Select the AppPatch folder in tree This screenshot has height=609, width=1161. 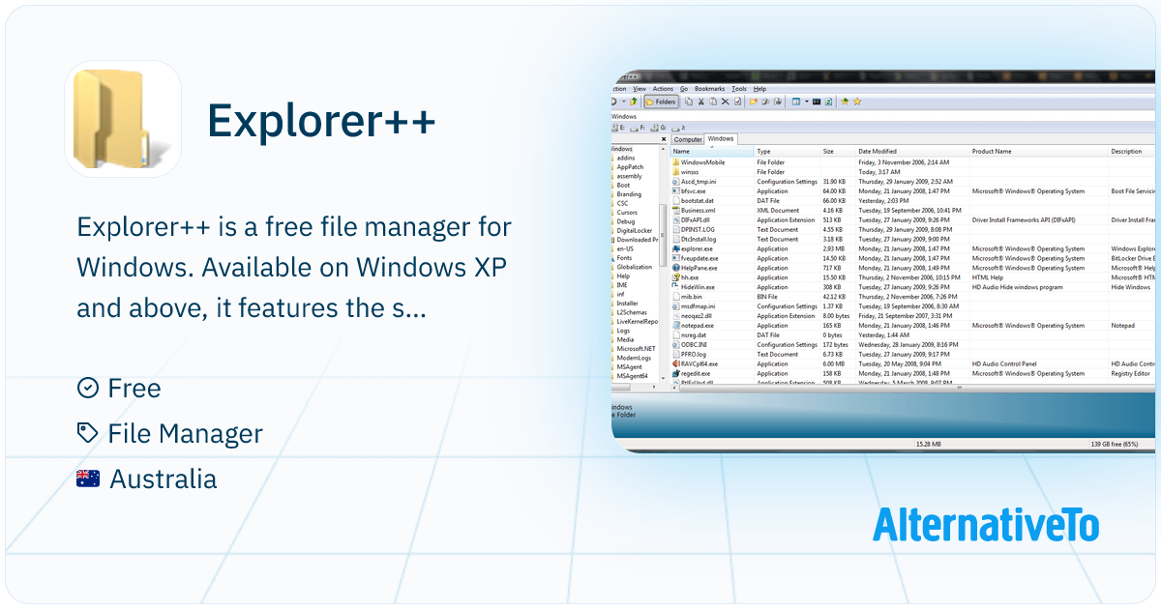click(630, 167)
